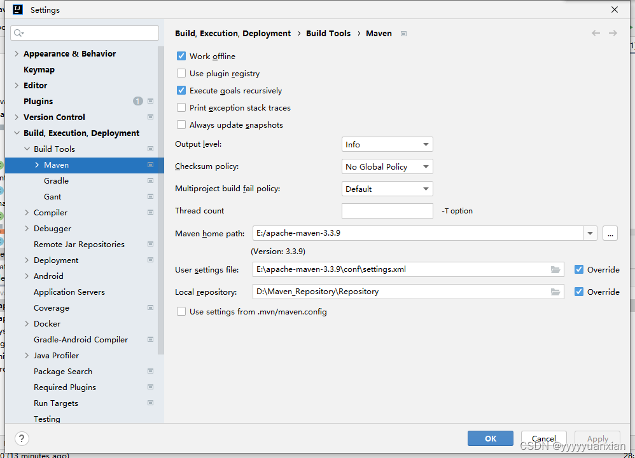This screenshot has width=635, height=458.
Task: Expand the Editor tree node
Action: (x=17, y=85)
